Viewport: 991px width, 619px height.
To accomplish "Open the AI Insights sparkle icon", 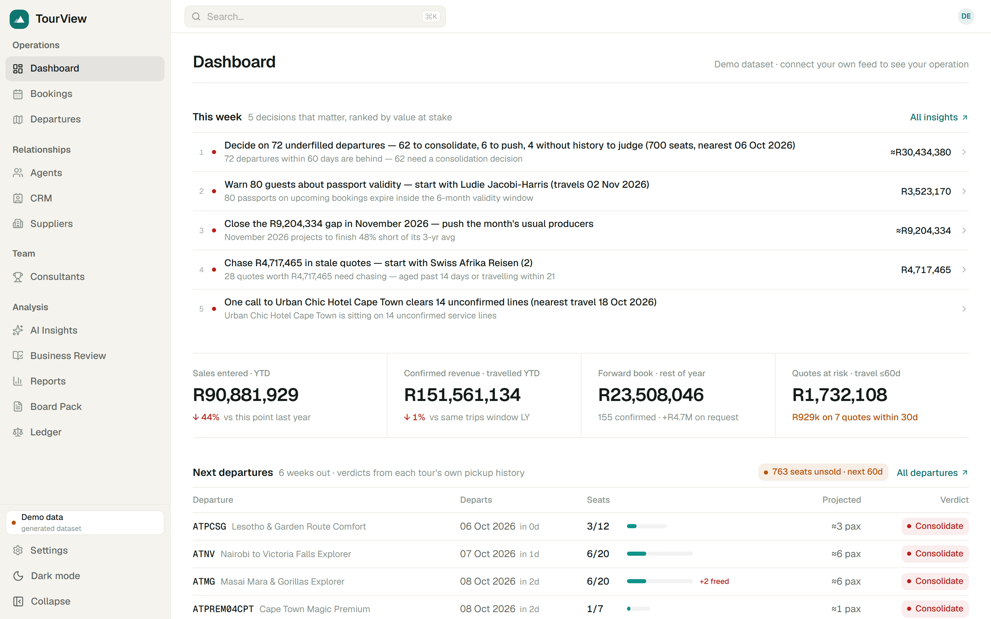I will (x=18, y=330).
